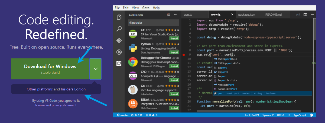Screen dimensions: 325x123
Task: Click UTF-8 encoding status item
Action: (x=280, y=115)
